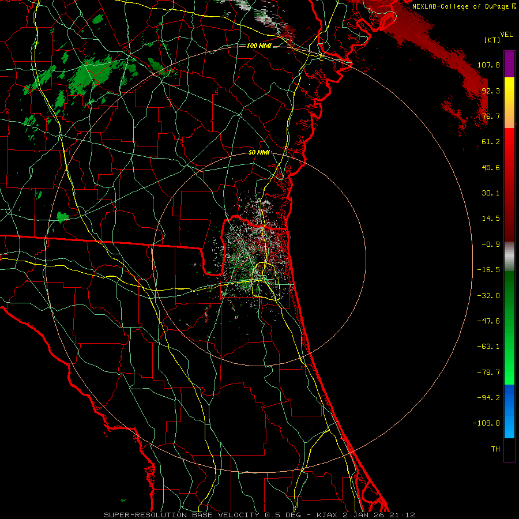Click the 50 NMI range ring label

point(259,153)
